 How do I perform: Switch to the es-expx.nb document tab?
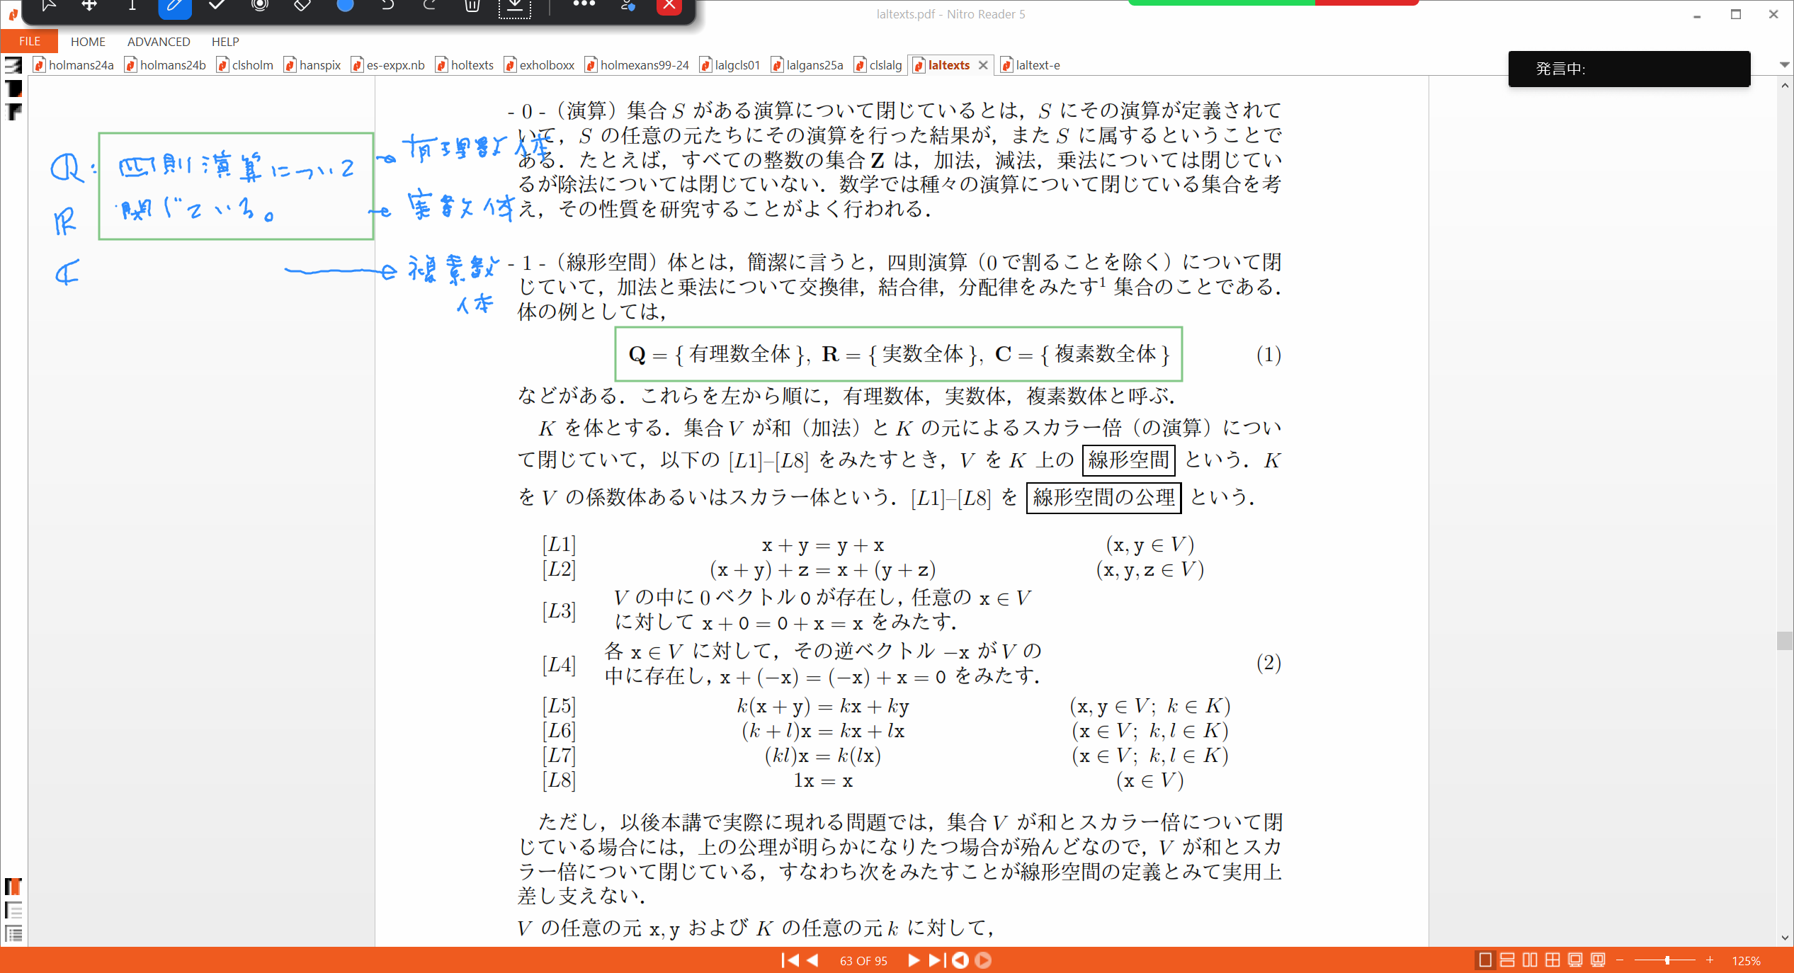388,65
